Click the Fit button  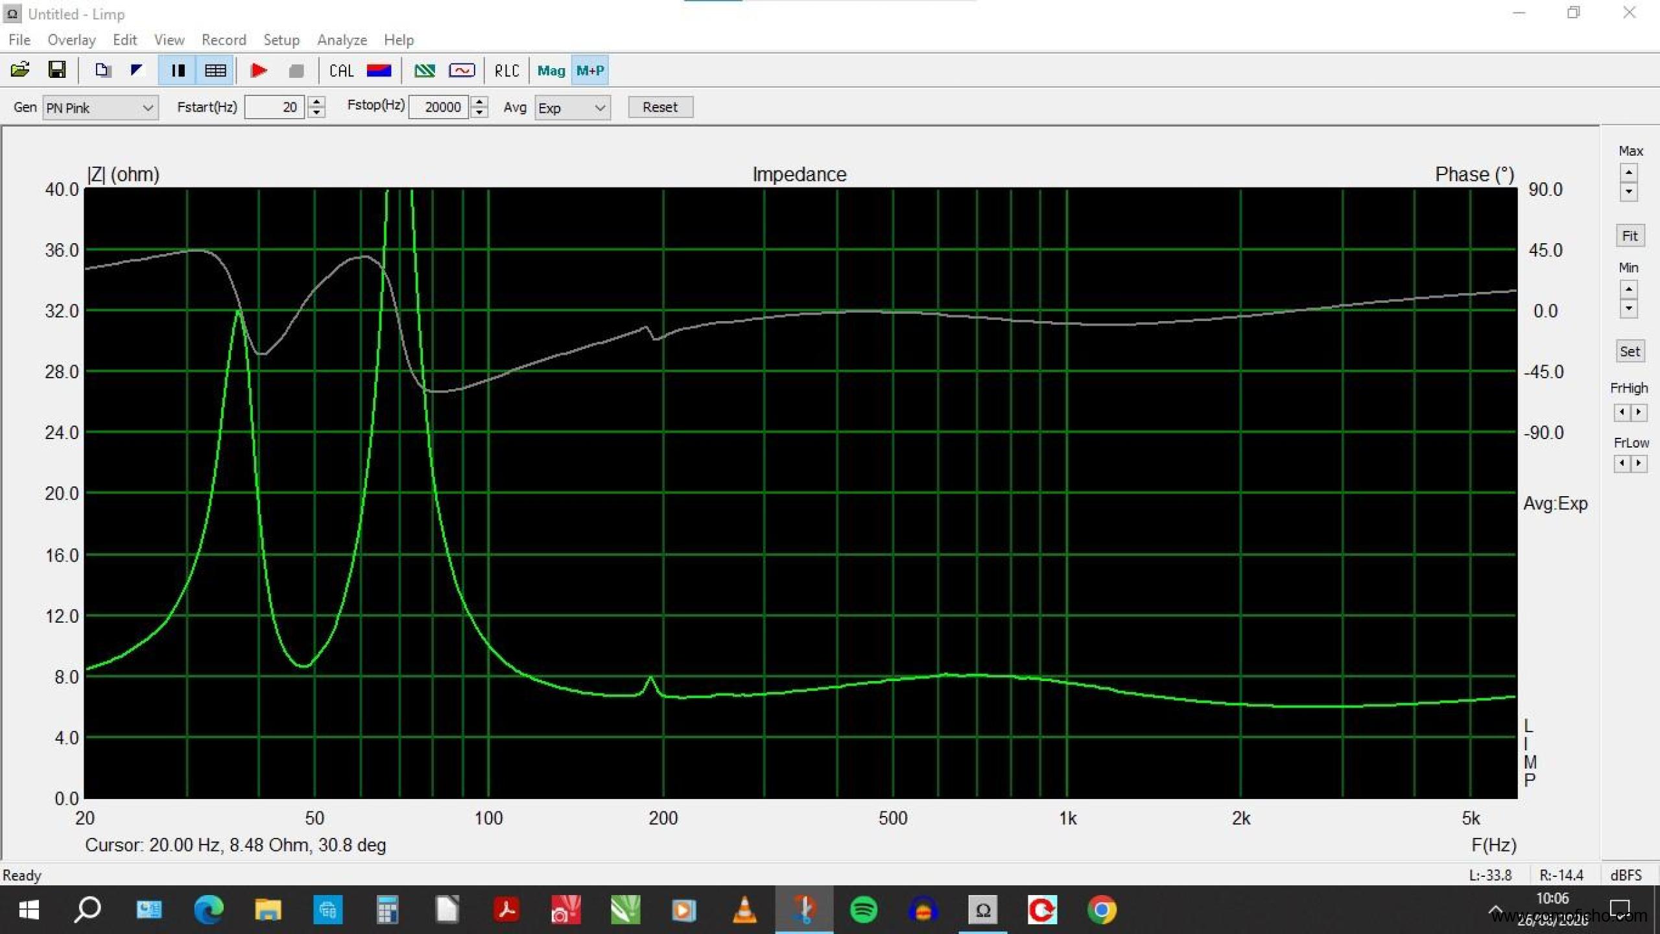tap(1630, 235)
